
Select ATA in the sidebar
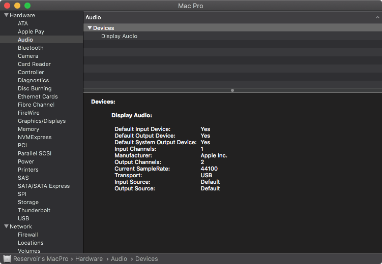pyautogui.click(x=23, y=23)
